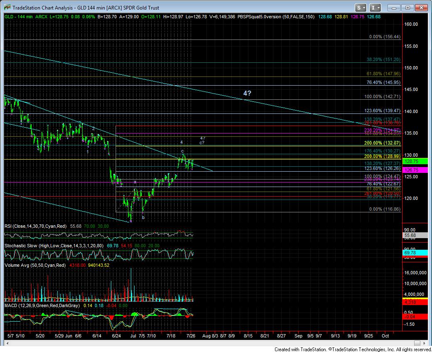Select the '100.00% (124.47)' Fibonacci label
This screenshot has height=352, width=432.
(383, 176)
